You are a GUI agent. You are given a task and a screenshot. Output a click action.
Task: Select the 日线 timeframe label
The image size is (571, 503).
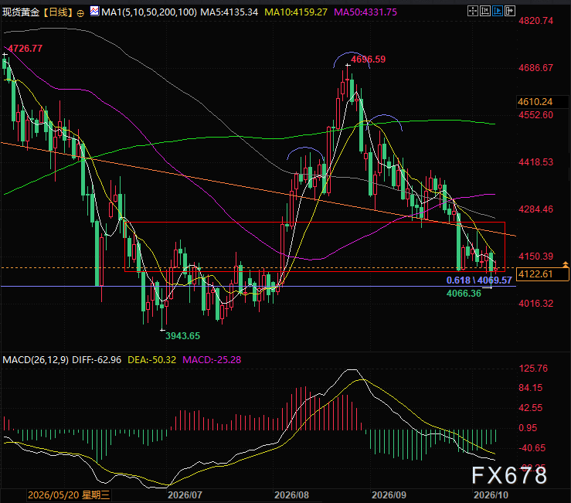click(x=58, y=12)
